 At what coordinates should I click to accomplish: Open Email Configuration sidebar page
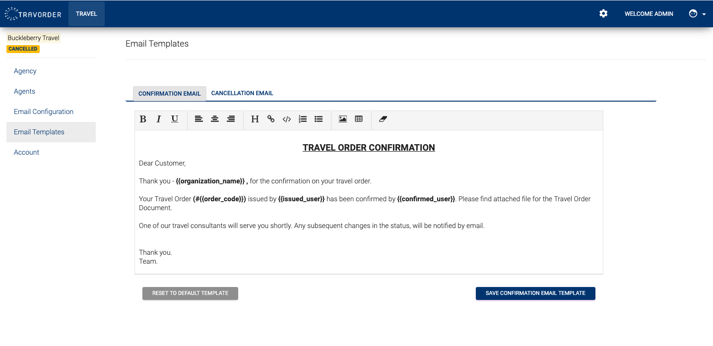pyautogui.click(x=44, y=112)
